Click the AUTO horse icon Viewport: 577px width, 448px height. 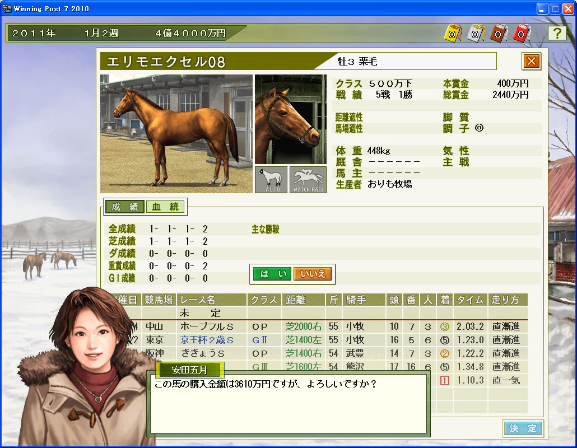point(271,180)
